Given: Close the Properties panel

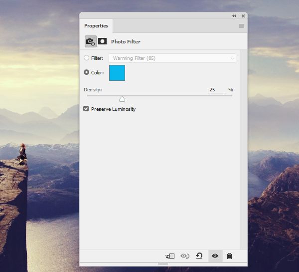Looking at the screenshot, I should [243, 16].
